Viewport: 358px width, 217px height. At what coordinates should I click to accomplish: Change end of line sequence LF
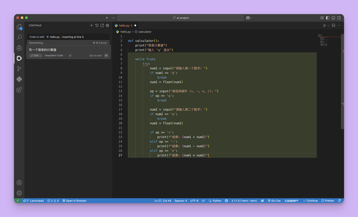[203, 201]
